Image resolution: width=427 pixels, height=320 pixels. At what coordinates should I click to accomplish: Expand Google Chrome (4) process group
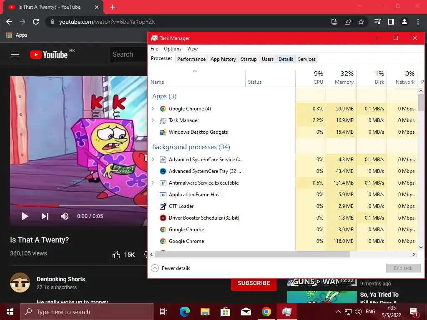pyautogui.click(x=153, y=109)
